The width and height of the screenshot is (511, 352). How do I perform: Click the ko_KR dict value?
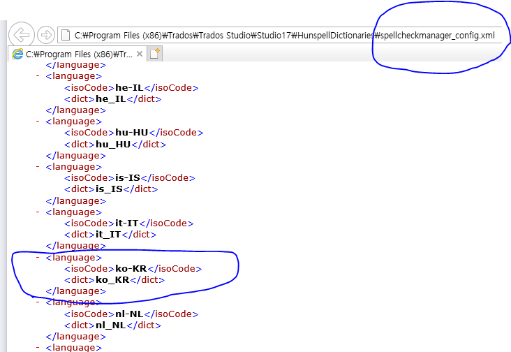(x=112, y=280)
